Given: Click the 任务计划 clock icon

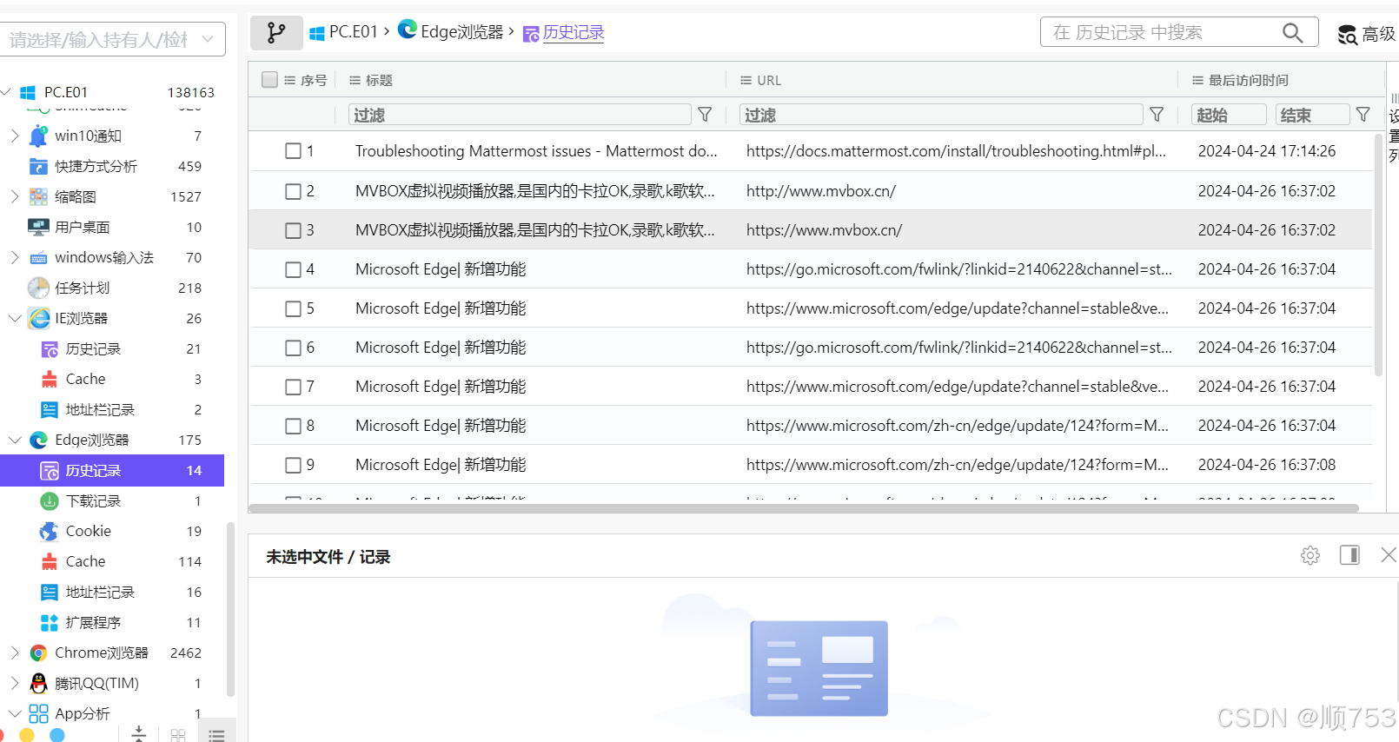Looking at the screenshot, I should click(38, 288).
